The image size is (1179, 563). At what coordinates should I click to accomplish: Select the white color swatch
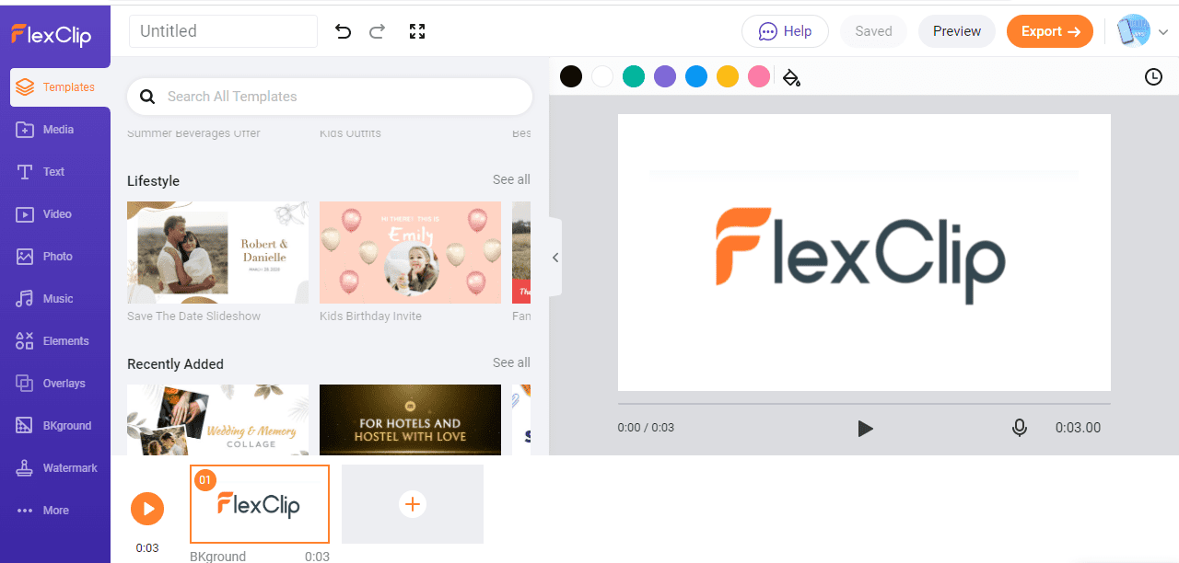point(602,76)
